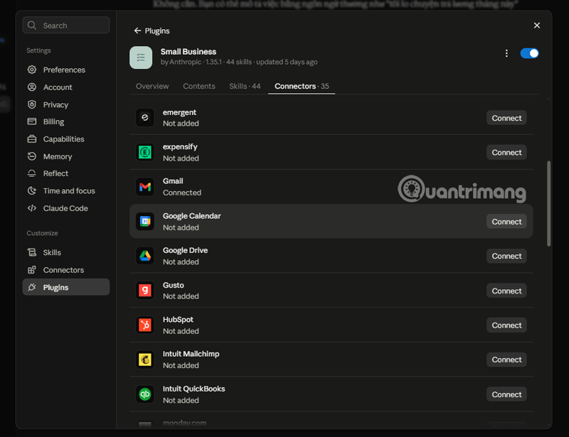Click the expensify connector logo

145,152
